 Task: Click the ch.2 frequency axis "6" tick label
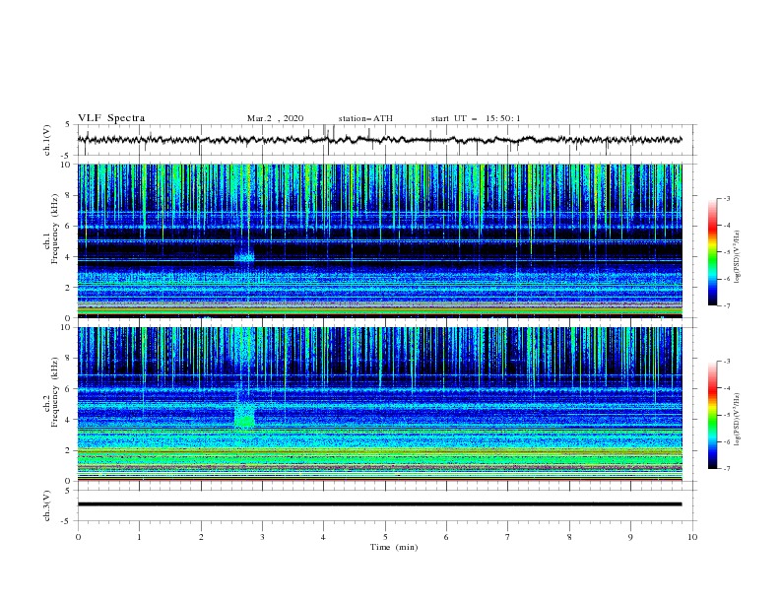(69, 388)
